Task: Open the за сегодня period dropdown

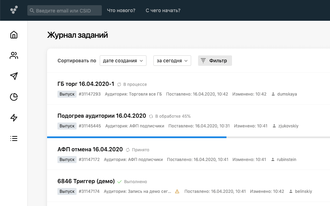Action: tap(172, 60)
